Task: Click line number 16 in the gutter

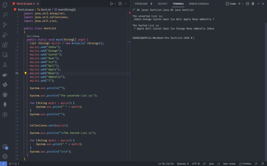Action: (x=17, y=73)
